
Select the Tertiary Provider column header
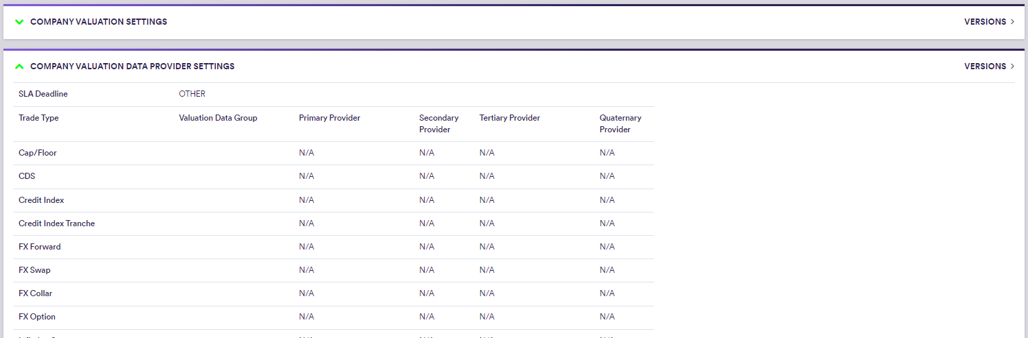(509, 118)
